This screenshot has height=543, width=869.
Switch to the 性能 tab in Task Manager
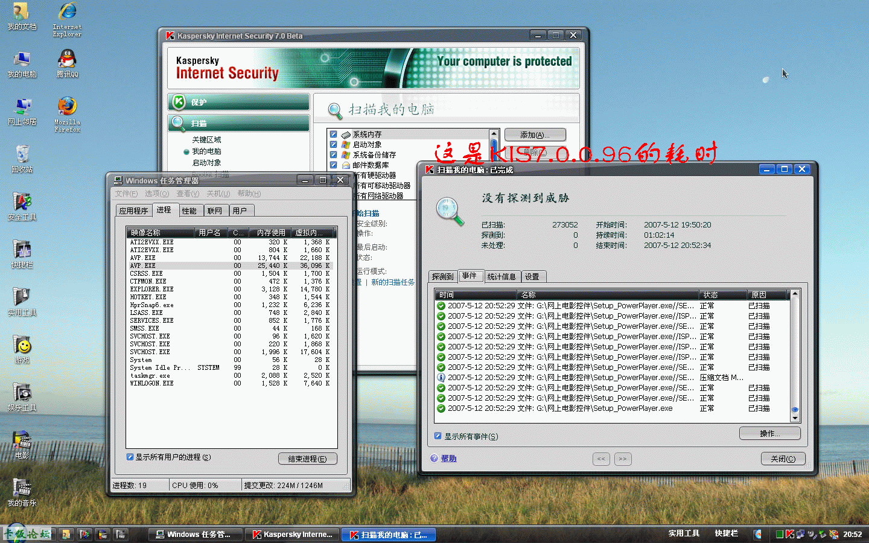coord(189,211)
